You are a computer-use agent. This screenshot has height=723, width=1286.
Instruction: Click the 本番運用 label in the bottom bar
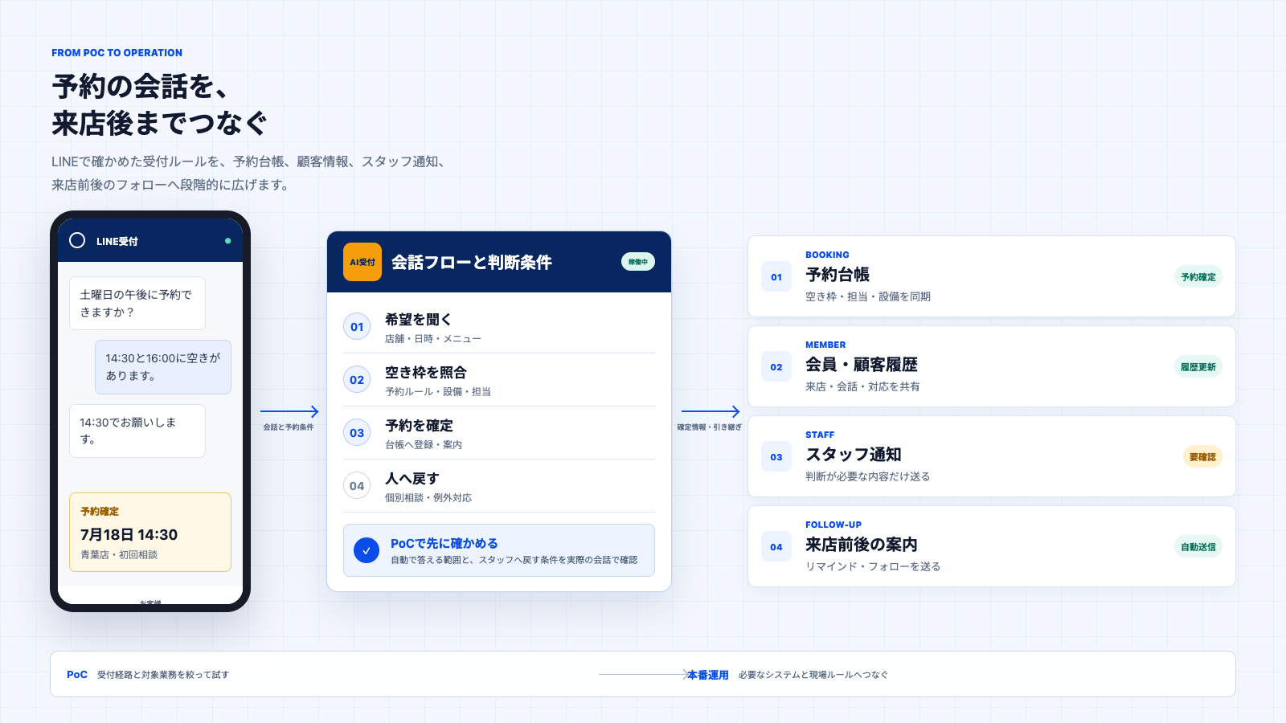[x=708, y=675]
